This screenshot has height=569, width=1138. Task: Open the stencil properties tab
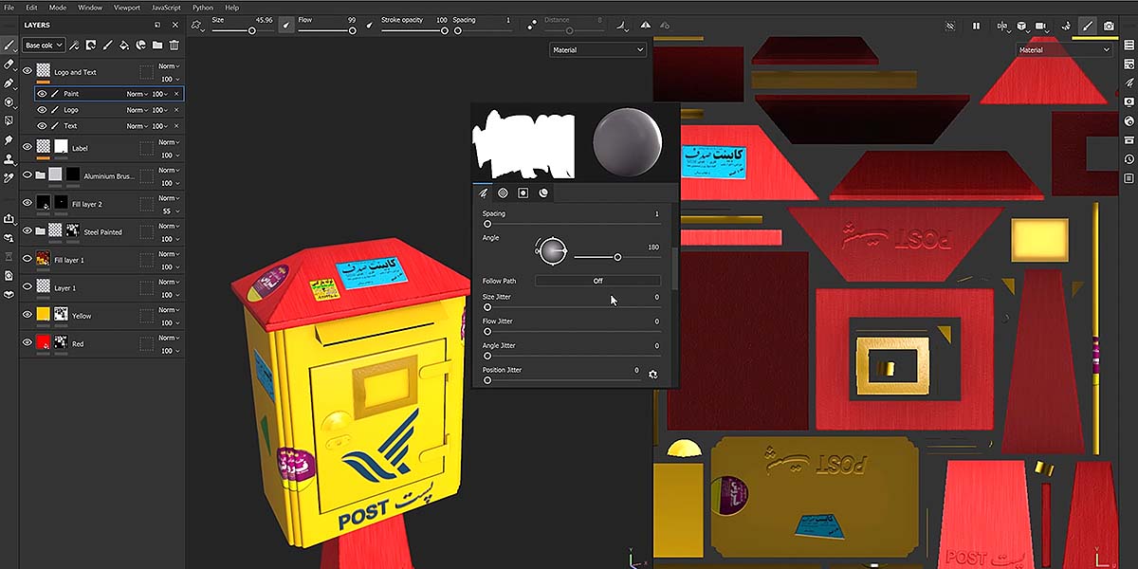(523, 193)
